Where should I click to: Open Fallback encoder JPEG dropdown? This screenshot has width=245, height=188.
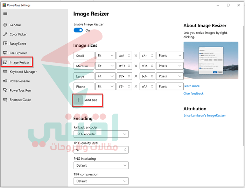[x=101, y=134]
